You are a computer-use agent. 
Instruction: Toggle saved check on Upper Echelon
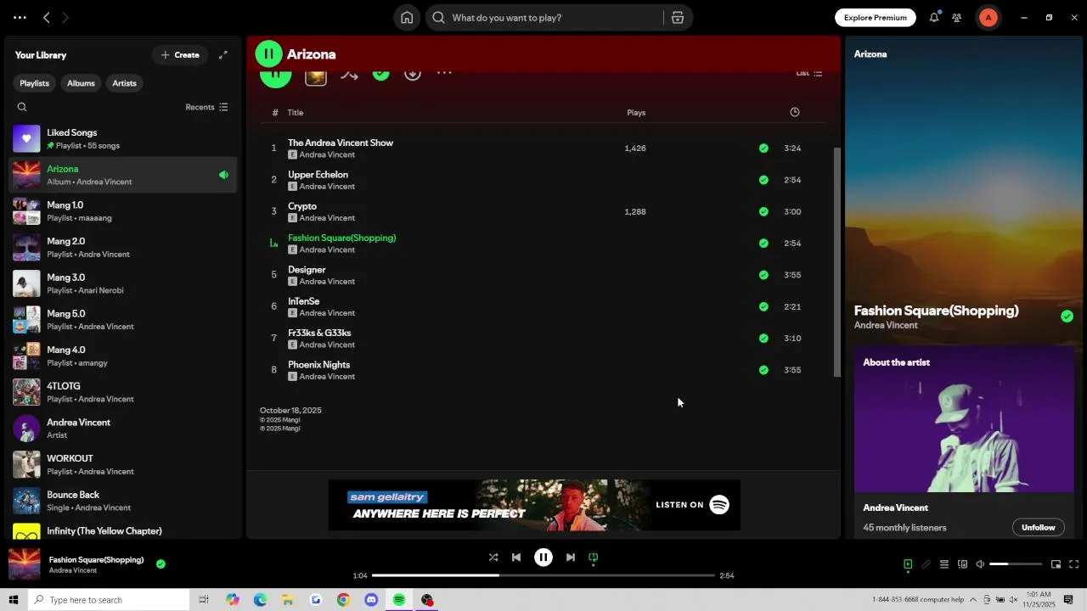click(x=763, y=180)
